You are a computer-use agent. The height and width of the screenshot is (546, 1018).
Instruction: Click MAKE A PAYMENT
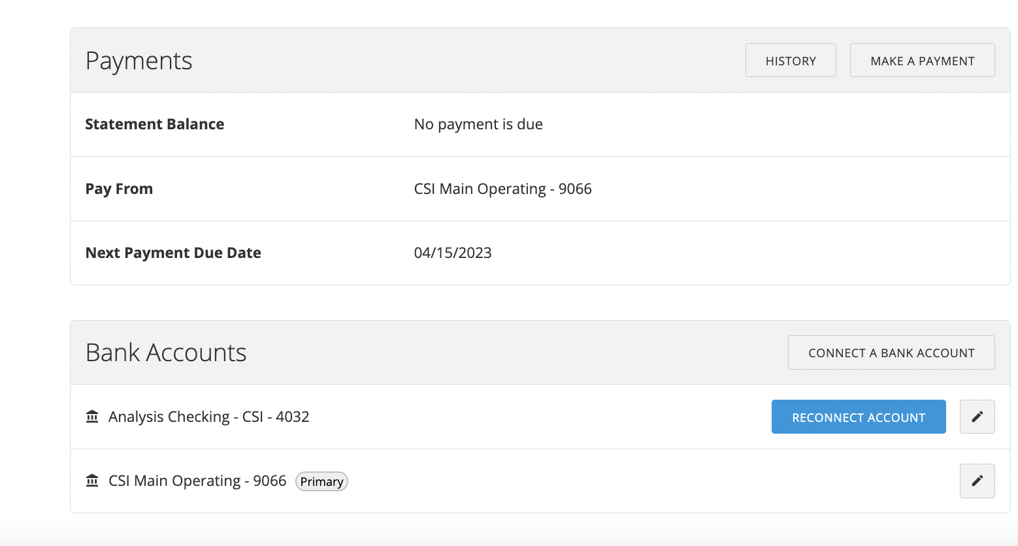[x=922, y=60]
